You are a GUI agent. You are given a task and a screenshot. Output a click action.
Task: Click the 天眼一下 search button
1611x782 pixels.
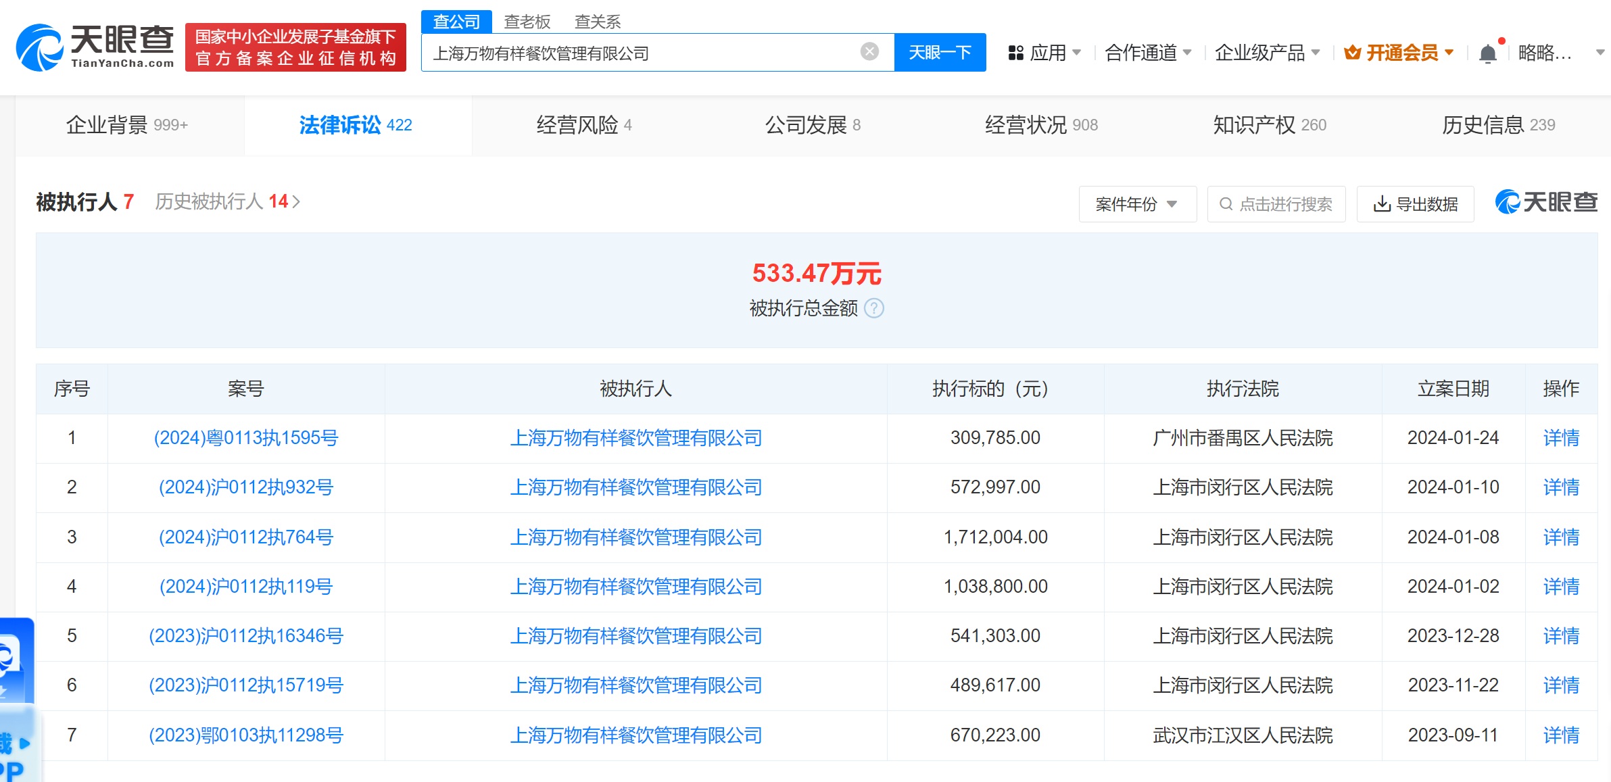(x=940, y=52)
